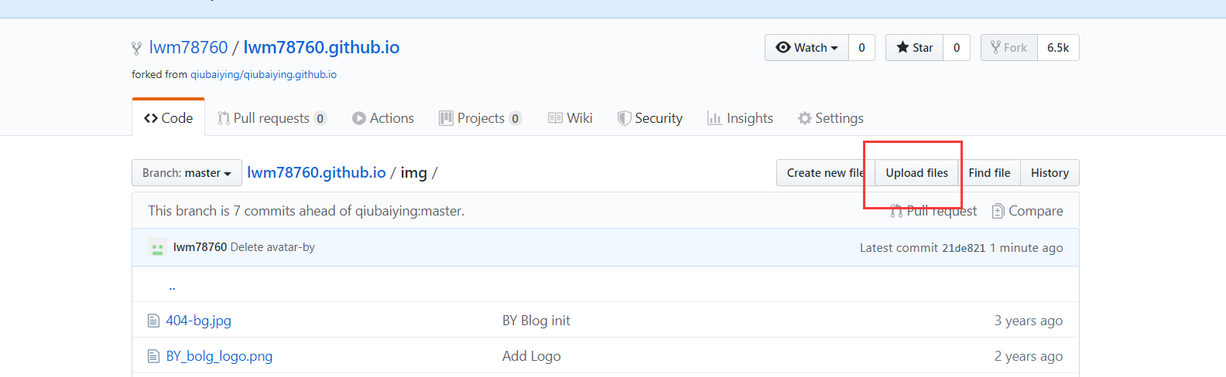Click the Upload files button
The height and width of the screenshot is (377, 1226).
tap(916, 173)
